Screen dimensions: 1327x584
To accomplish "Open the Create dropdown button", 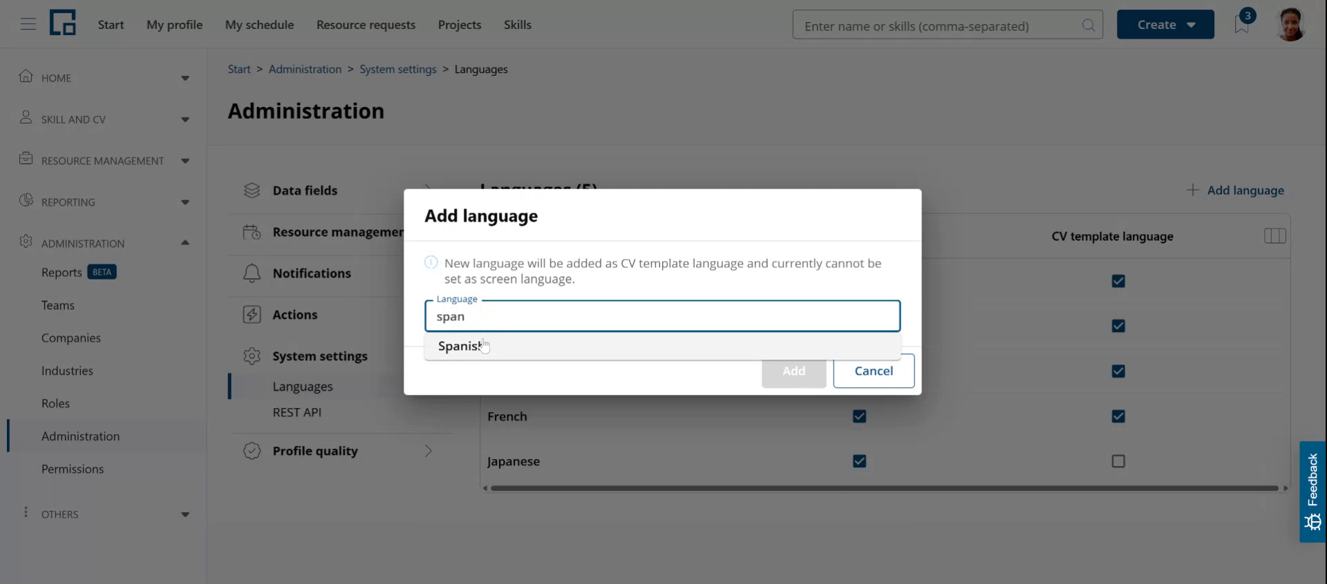I will coord(1165,24).
